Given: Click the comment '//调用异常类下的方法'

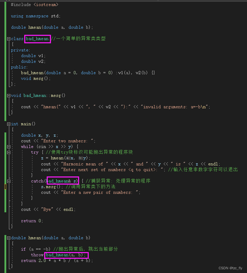Looking at the screenshot, I should (91, 187).
